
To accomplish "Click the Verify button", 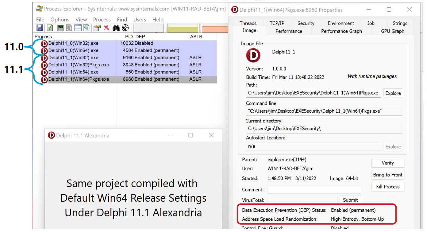I will 388,163.
